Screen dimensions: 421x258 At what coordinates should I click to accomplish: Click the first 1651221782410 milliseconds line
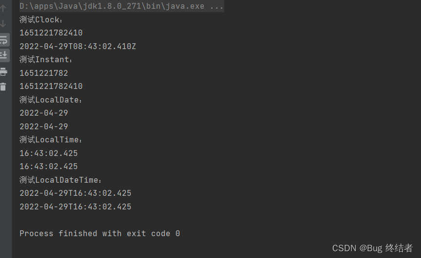[51, 33]
